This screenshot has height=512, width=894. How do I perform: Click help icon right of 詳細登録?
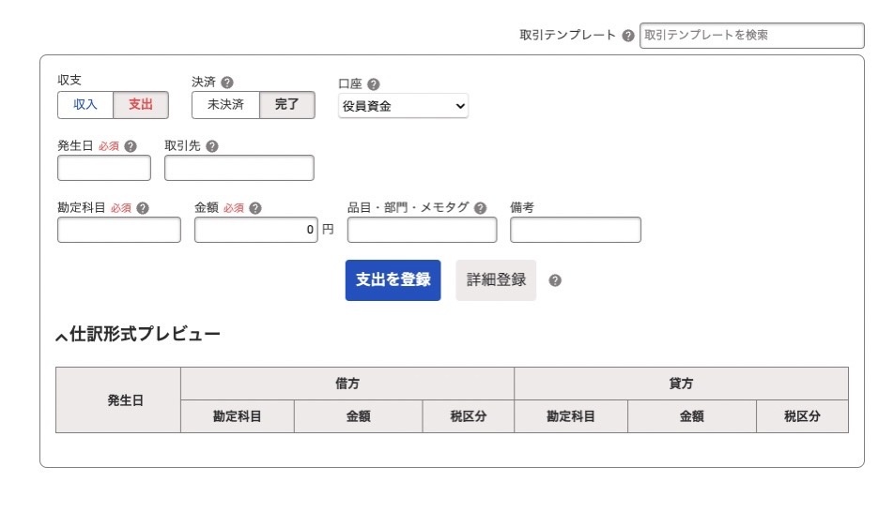(x=555, y=280)
